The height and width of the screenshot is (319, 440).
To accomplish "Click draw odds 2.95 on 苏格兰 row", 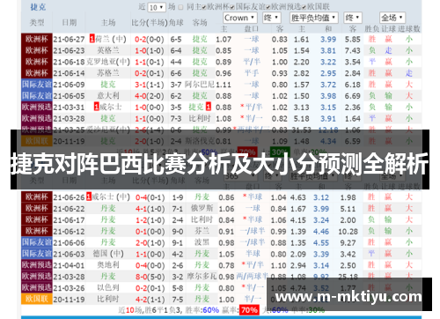I will click(328, 73).
